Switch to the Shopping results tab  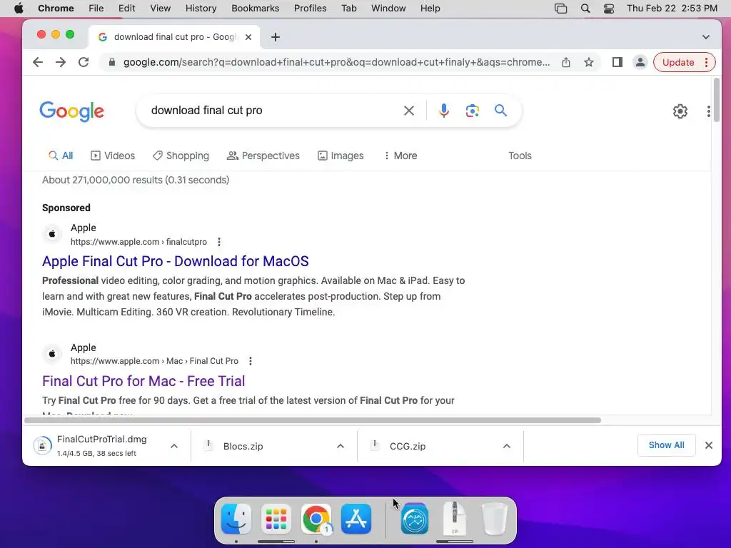[x=181, y=156]
